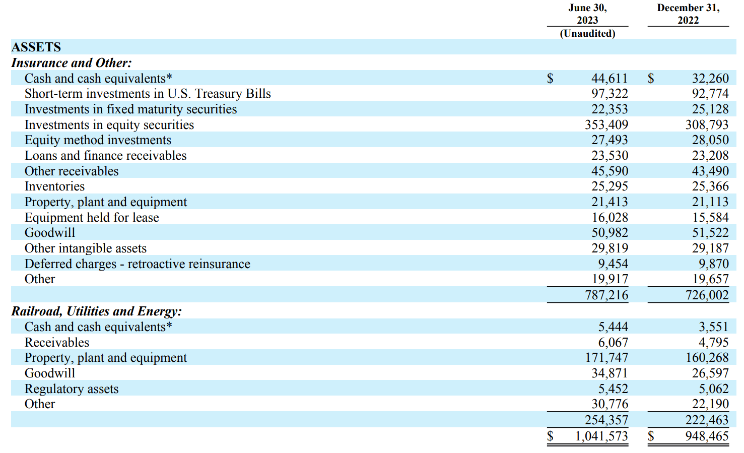Click the value 21,413
Image resolution: width=744 pixels, height=453 pixels.
pos(610,202)
